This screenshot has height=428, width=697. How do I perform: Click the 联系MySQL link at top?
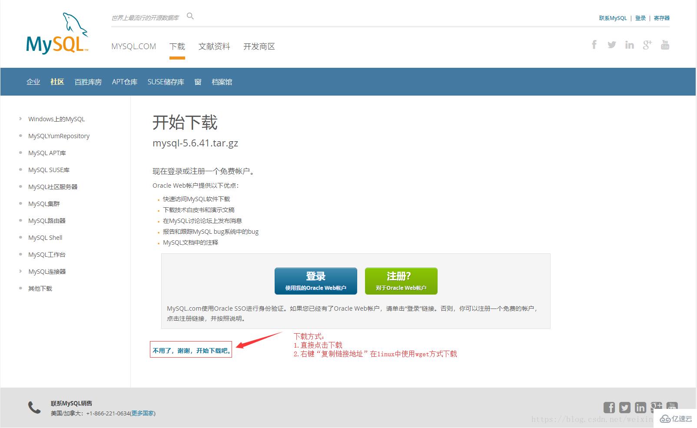613,18
